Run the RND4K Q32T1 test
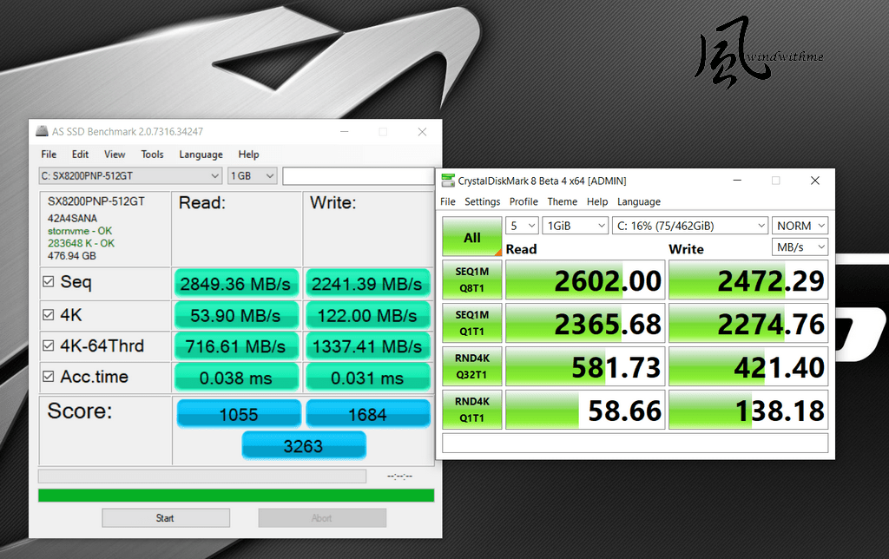This screenshot has width=889, height=559. point(471,366)
